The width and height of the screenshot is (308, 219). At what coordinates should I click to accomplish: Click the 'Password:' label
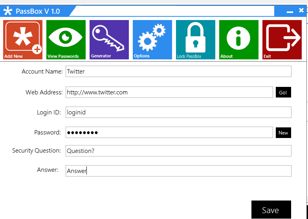pyautogui.click(x=47, y=132)
